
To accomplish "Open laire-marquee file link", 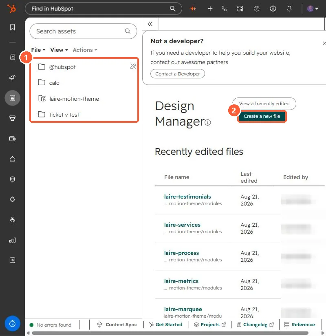I will pyautogui.click(x=183, y=309).
